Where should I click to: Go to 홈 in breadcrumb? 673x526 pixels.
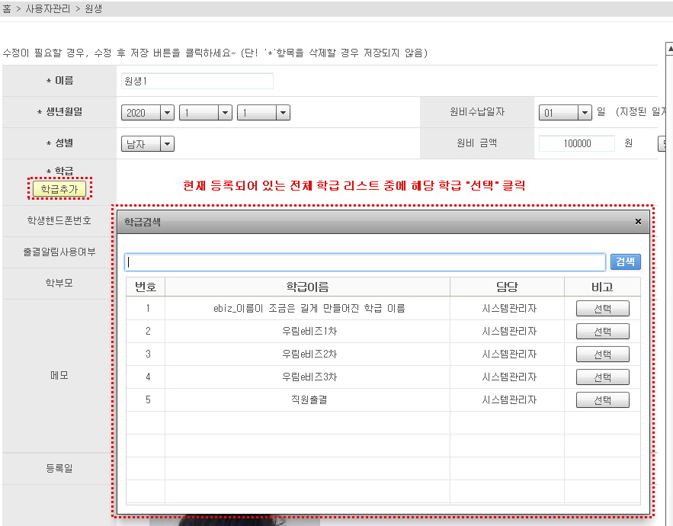(6, 8)
